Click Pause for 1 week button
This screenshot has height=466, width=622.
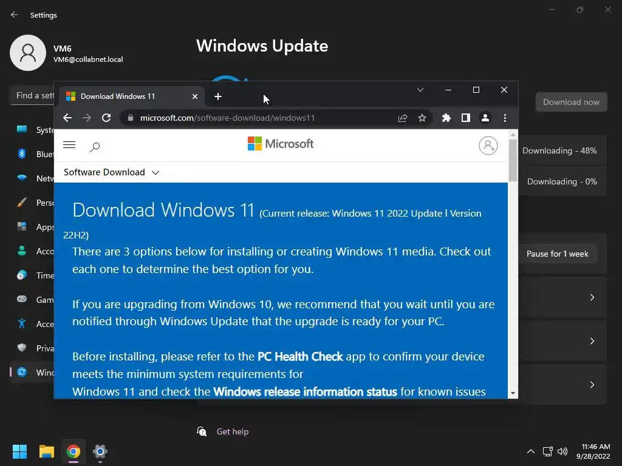558,254
